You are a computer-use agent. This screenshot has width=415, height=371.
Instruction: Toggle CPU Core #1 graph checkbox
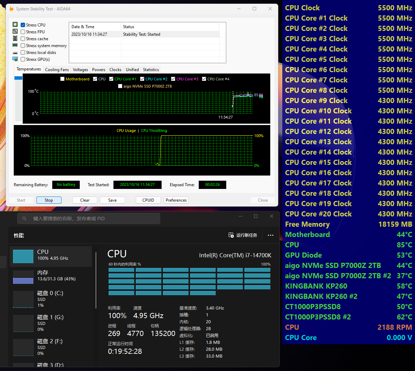(x=111, y=79)
